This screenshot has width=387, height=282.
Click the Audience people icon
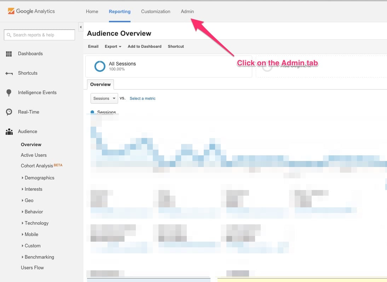(x=9, y=132)
